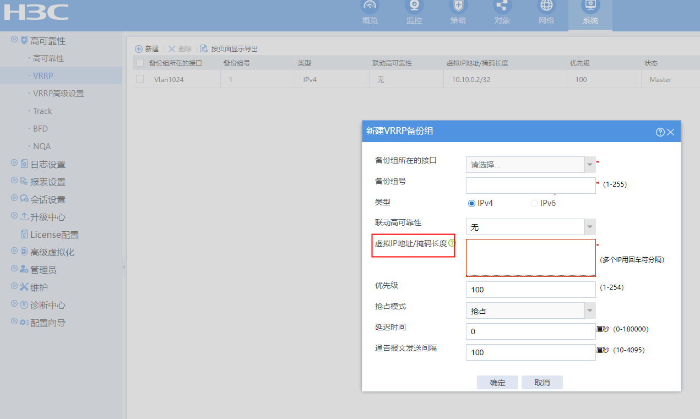Screen dimensions: 700x419
Task: Select VRRP in the sidebar
Action: pyautogui.click(x=43, y=76)
